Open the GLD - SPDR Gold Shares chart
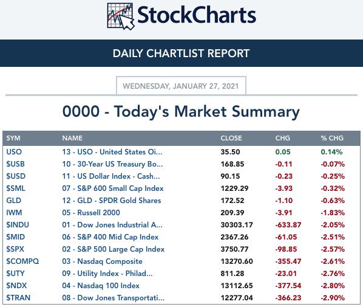 click(111, 201)
